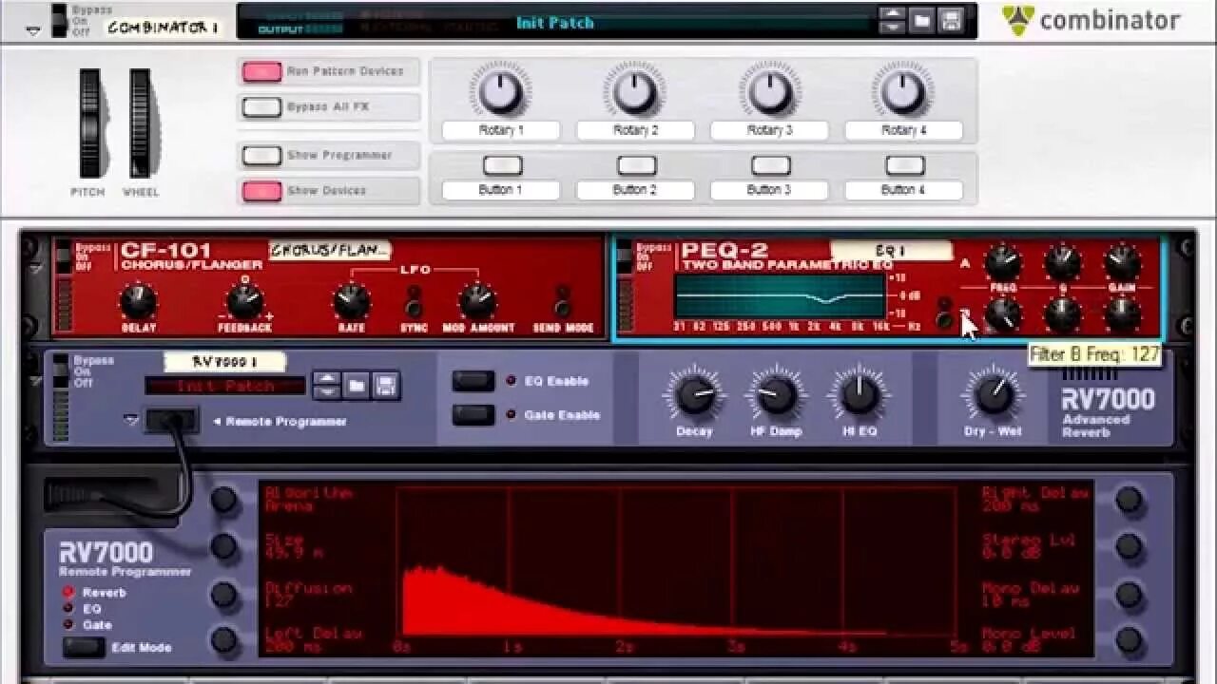Click the RV7000 1 device name label
1217x684 pixels.
click(x=224, y=362)
